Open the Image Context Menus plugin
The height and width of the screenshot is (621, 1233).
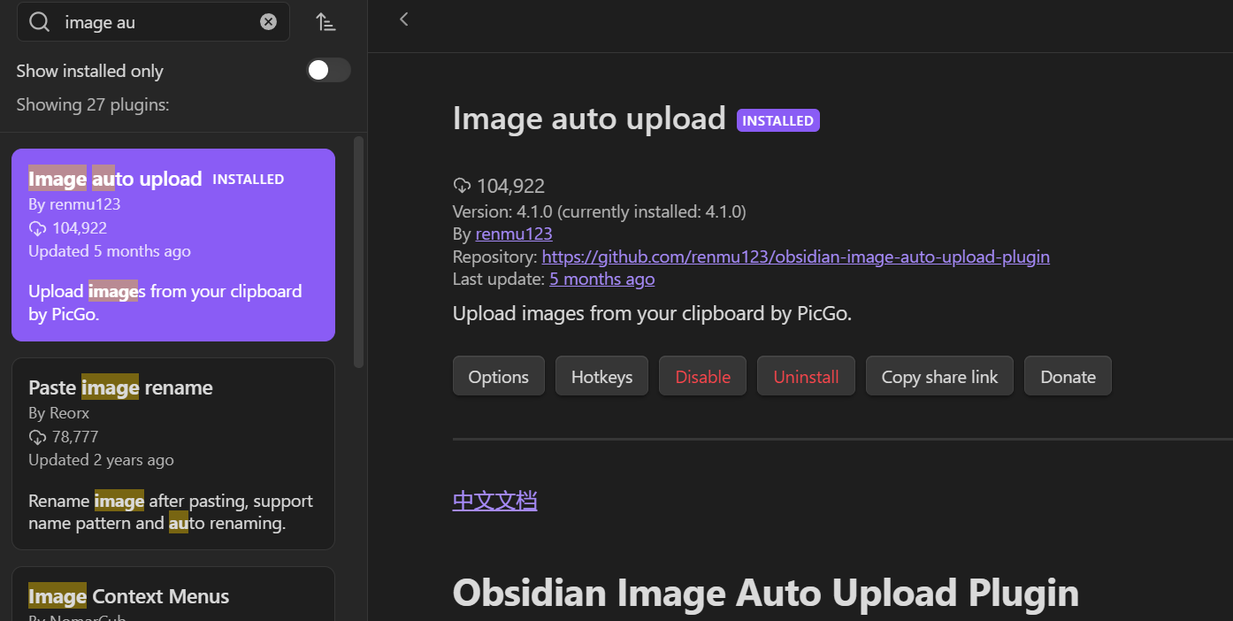[x=173, y=596]
